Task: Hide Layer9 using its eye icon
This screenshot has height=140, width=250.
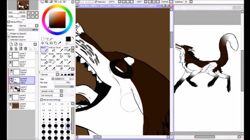Action: point(11,70)
